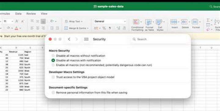Click the Insert cells icon

coord(174,22)
